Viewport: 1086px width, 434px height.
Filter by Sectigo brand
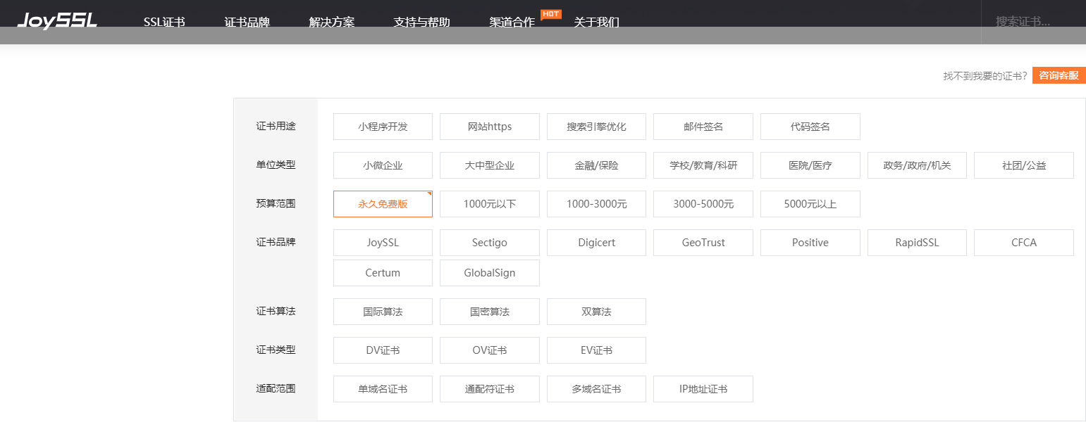[x=490, y=243]
